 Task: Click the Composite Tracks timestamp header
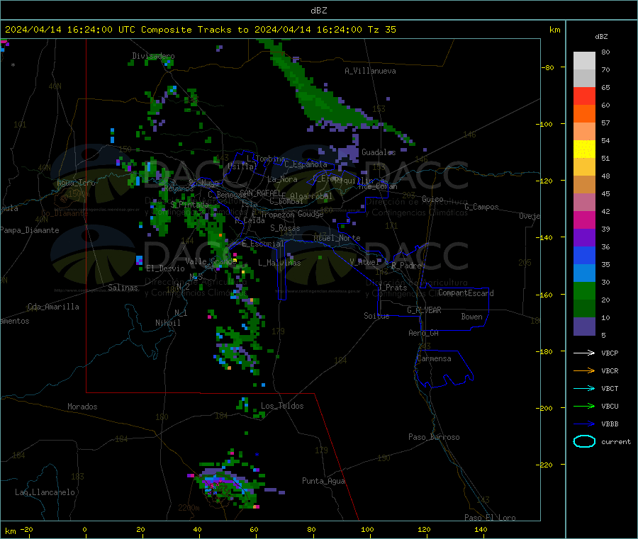(x=201, y=30)
